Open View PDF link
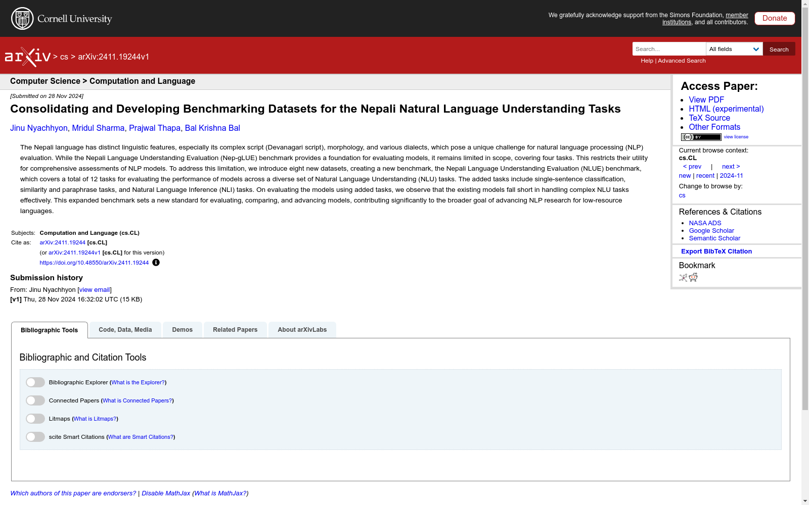Screen dimensions: 809x505 point(706,100)
